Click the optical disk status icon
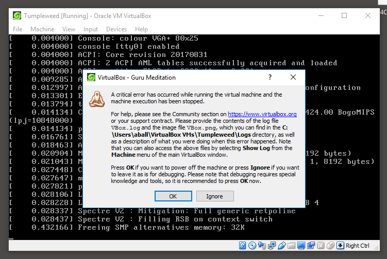 click(x=252, y=246)
